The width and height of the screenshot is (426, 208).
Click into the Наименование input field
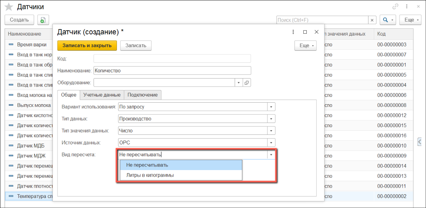172,70
